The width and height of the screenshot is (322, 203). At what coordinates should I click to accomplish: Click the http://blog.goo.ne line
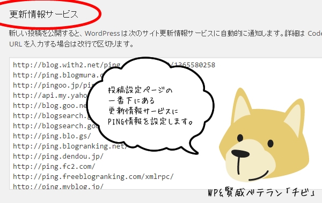pos(50,105)
